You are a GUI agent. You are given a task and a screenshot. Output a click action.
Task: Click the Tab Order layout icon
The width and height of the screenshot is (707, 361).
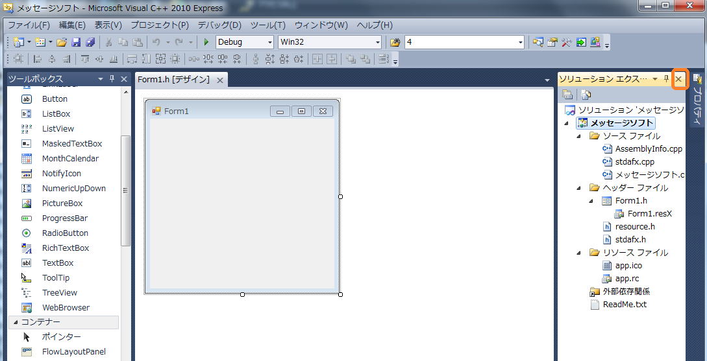[x=383, y=59]
